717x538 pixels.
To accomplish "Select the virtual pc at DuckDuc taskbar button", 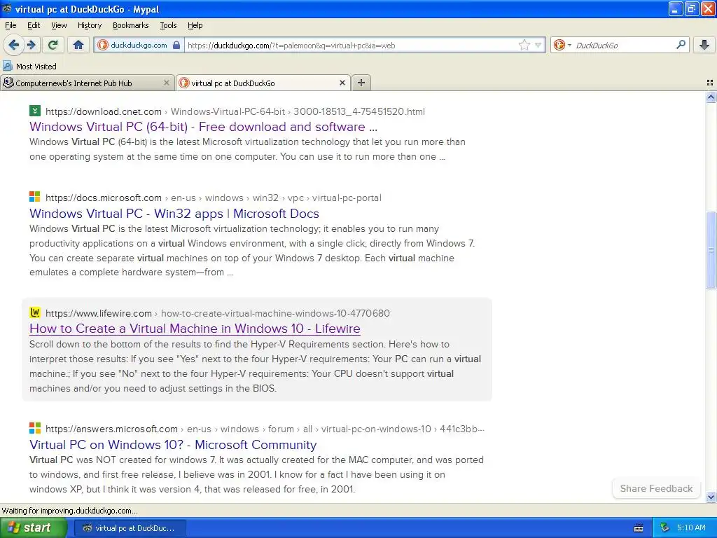I will pyautogui.click(x=130, y=528).
